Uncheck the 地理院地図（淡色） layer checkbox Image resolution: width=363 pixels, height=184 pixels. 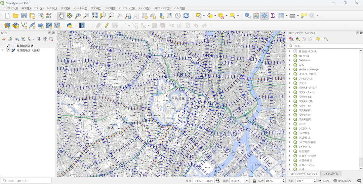click(8, 50)
